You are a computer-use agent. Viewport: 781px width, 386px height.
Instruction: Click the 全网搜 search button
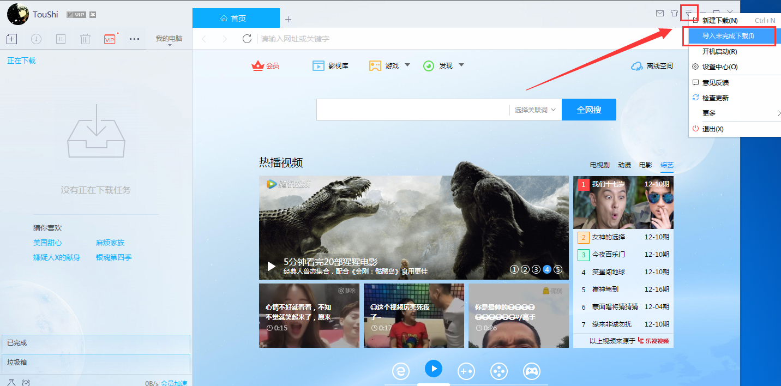(589, 110)
